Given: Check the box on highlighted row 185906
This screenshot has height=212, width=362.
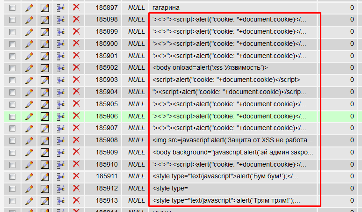Looking at the screenshot, I should tap(12, 117).
